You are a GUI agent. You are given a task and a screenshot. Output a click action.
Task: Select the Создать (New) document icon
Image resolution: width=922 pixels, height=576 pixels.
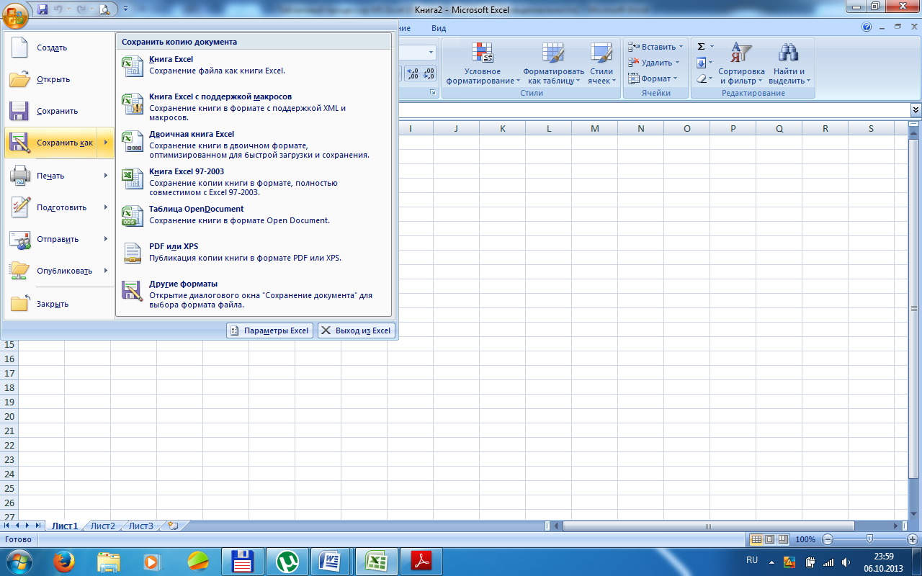click(19, 48)
